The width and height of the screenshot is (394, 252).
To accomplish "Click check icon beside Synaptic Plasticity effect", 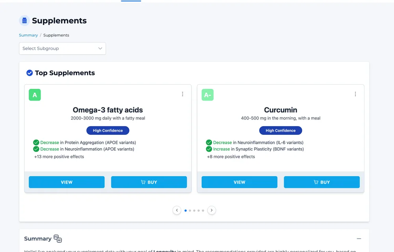I will click(x=209, y=149).
